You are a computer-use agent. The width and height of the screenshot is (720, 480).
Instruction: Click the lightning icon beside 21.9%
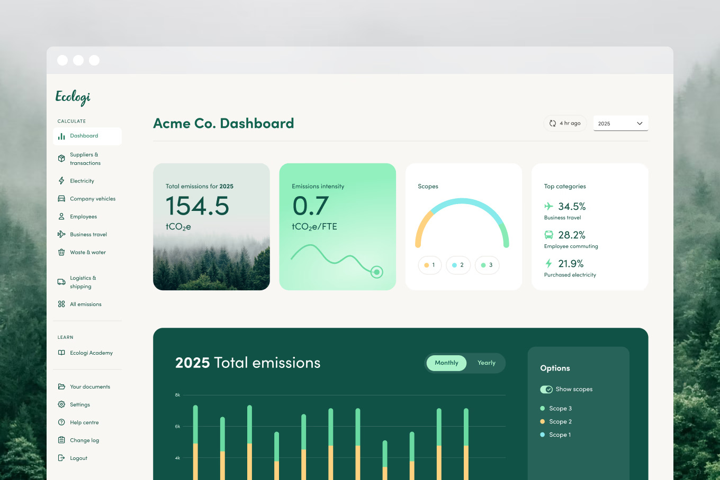tap(548, 263)
